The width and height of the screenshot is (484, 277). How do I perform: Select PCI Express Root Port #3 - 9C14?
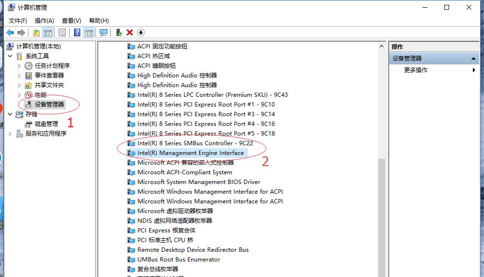coord(206,114)
